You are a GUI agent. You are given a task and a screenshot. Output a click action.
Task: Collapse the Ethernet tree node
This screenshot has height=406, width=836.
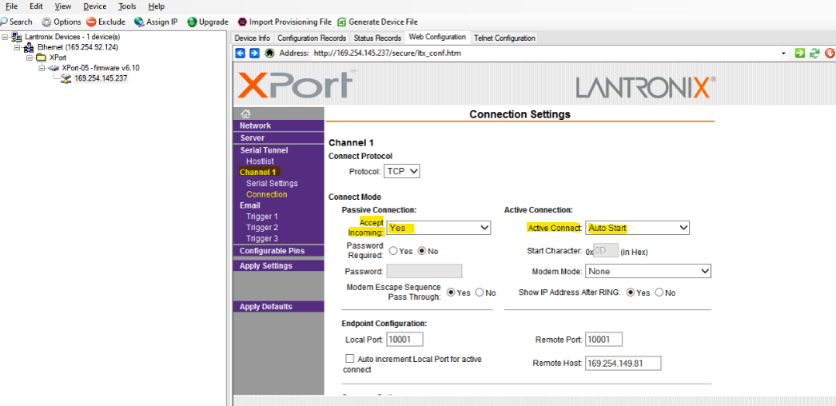point(17,47)
